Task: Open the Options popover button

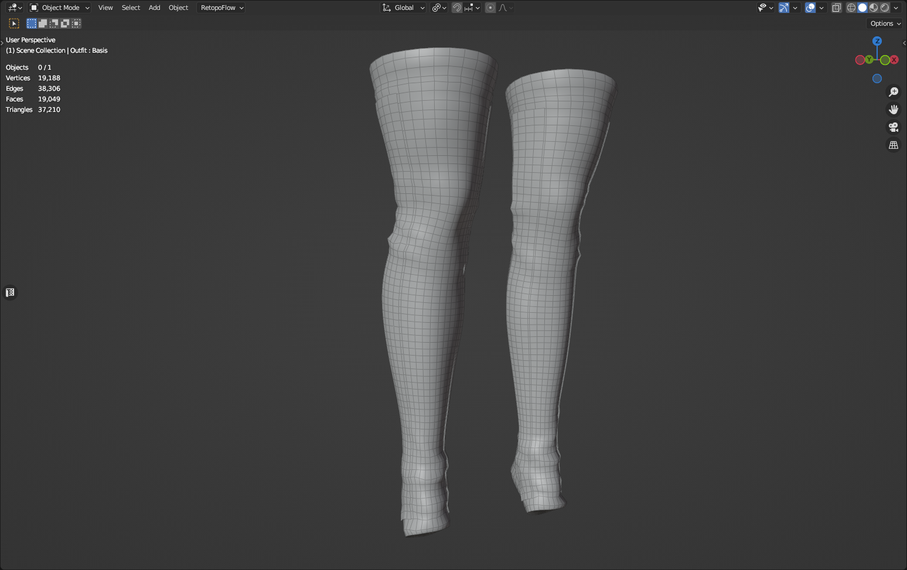Action: (885, 23)
